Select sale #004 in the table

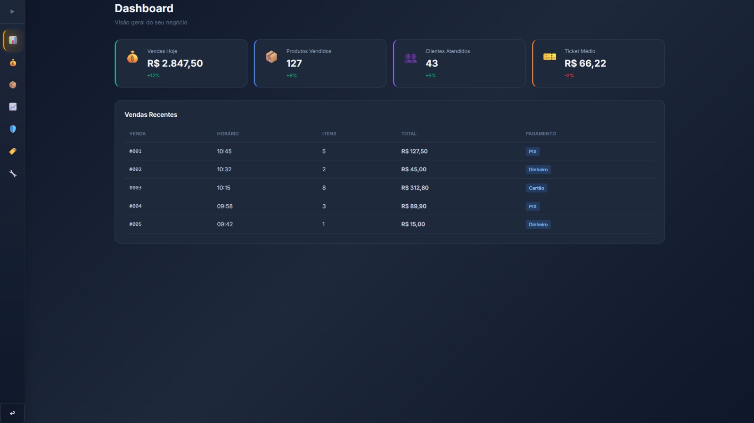tap(390, 206)
